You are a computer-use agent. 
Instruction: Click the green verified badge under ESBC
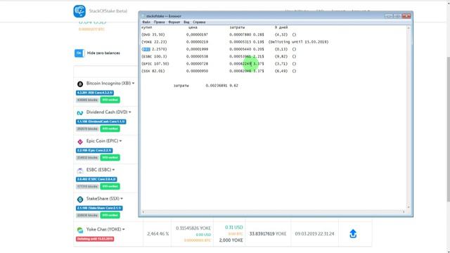click(x=110, y=186)
